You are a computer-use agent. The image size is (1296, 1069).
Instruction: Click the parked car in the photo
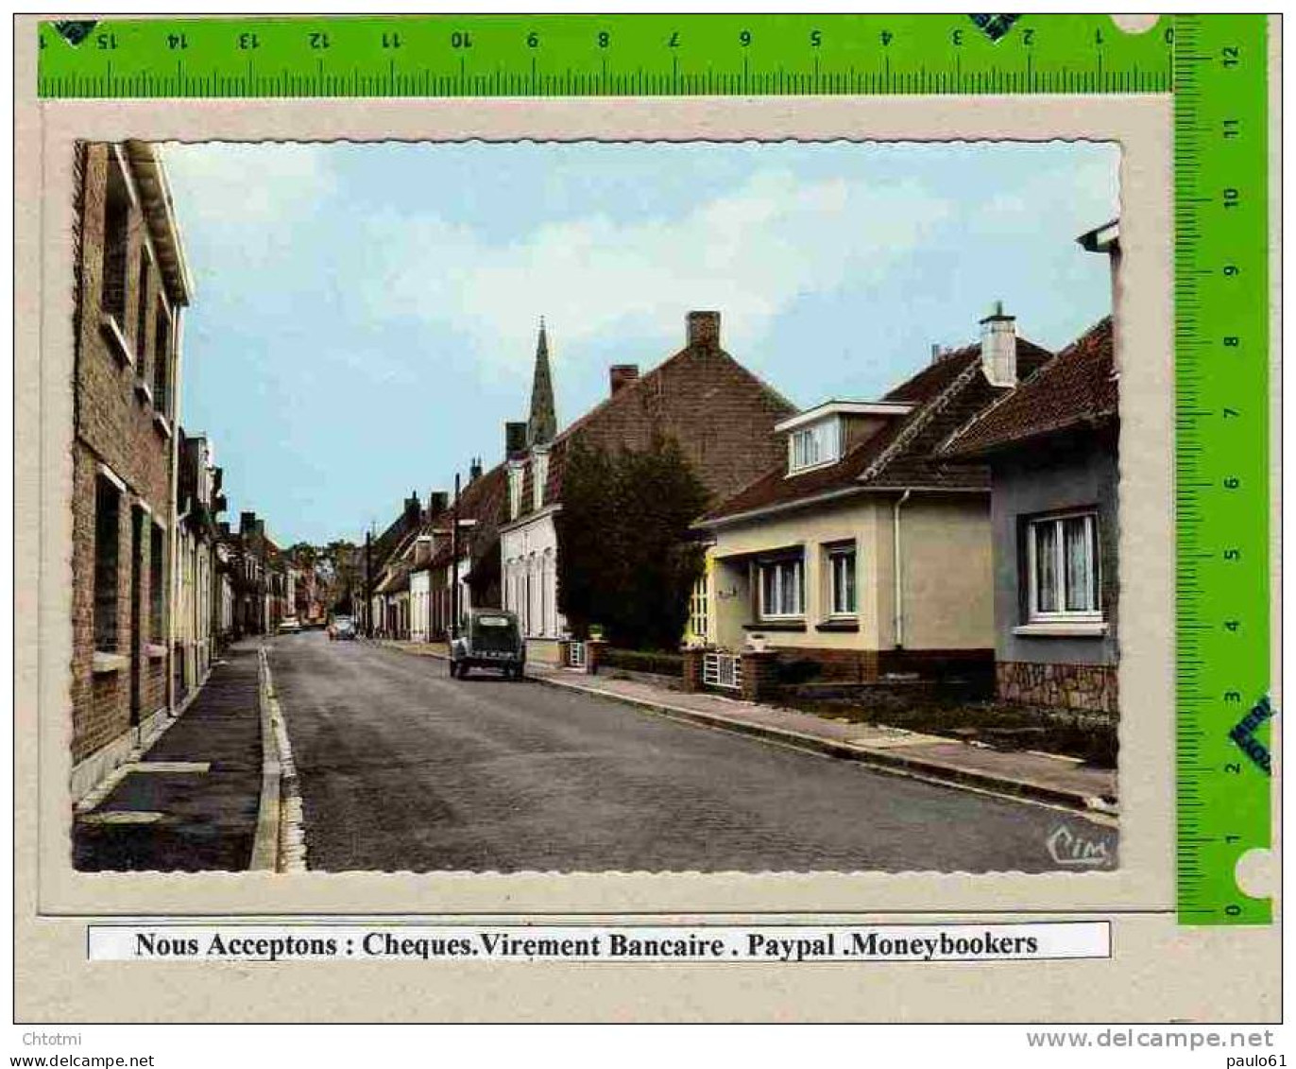click(486, 645)
